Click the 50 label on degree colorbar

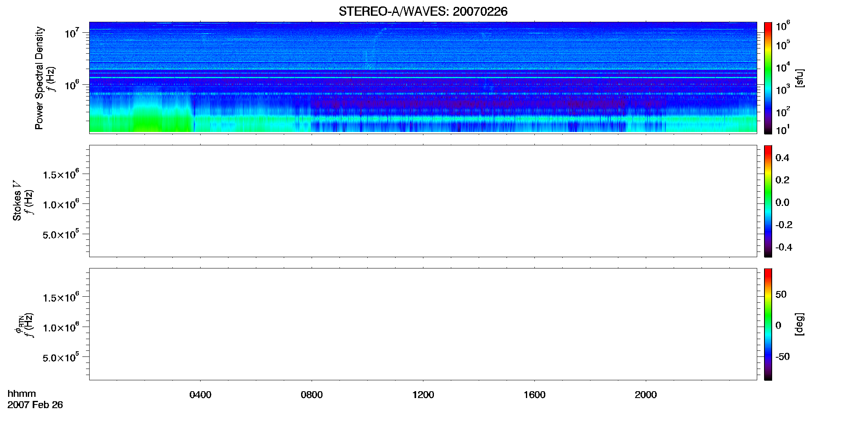point(781,294)
